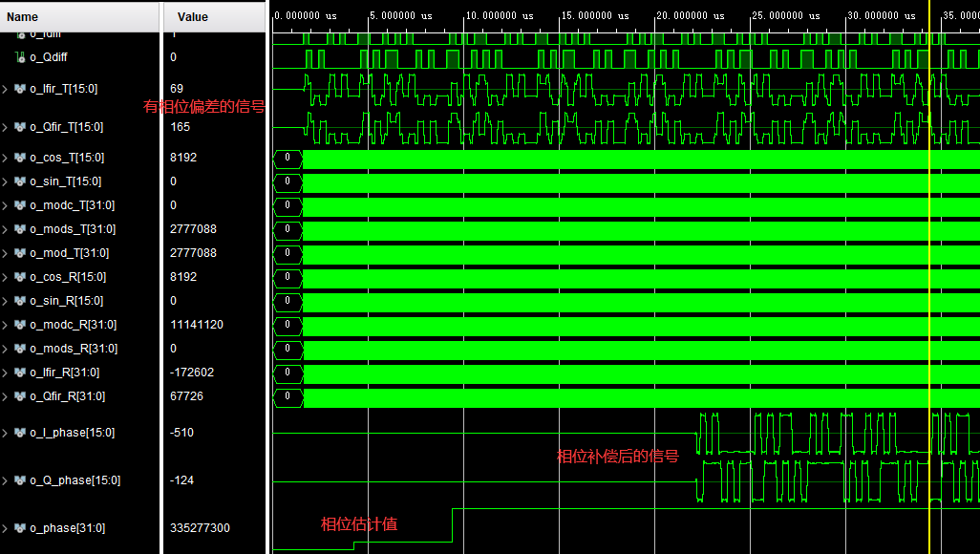The width and height of the screenshot is (980, 554).
Task: Expand the o_mods_T[31:0] signal bus
Action: click(5, 229)
